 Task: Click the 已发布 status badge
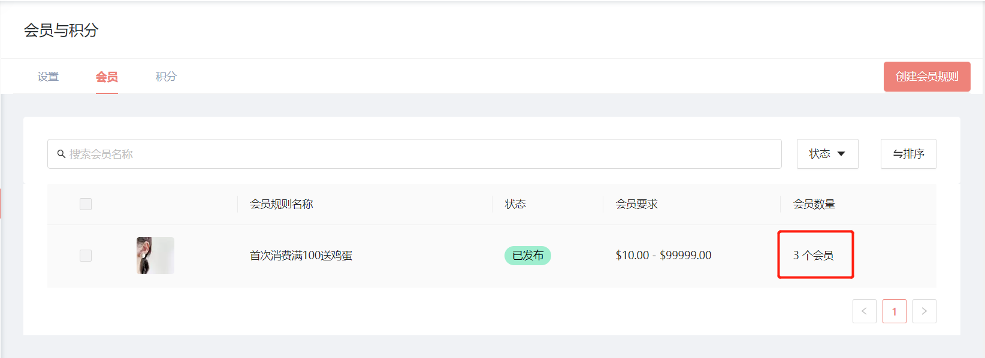(528, 256)
